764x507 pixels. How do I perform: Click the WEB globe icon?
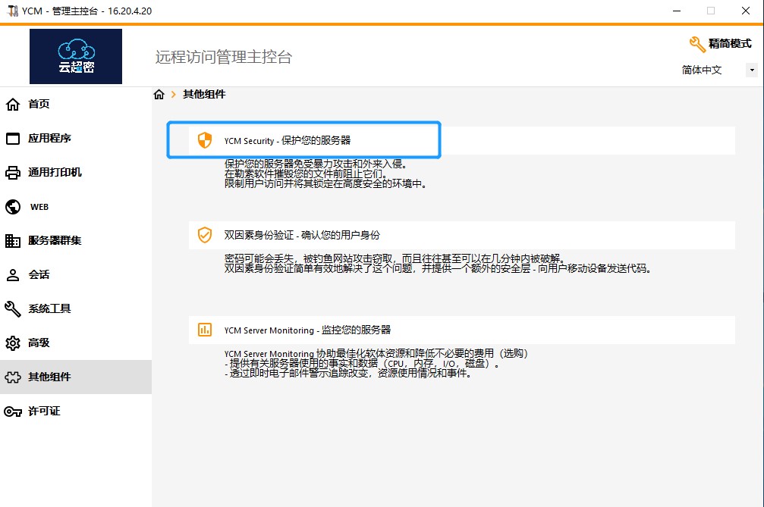pos(13,207)
